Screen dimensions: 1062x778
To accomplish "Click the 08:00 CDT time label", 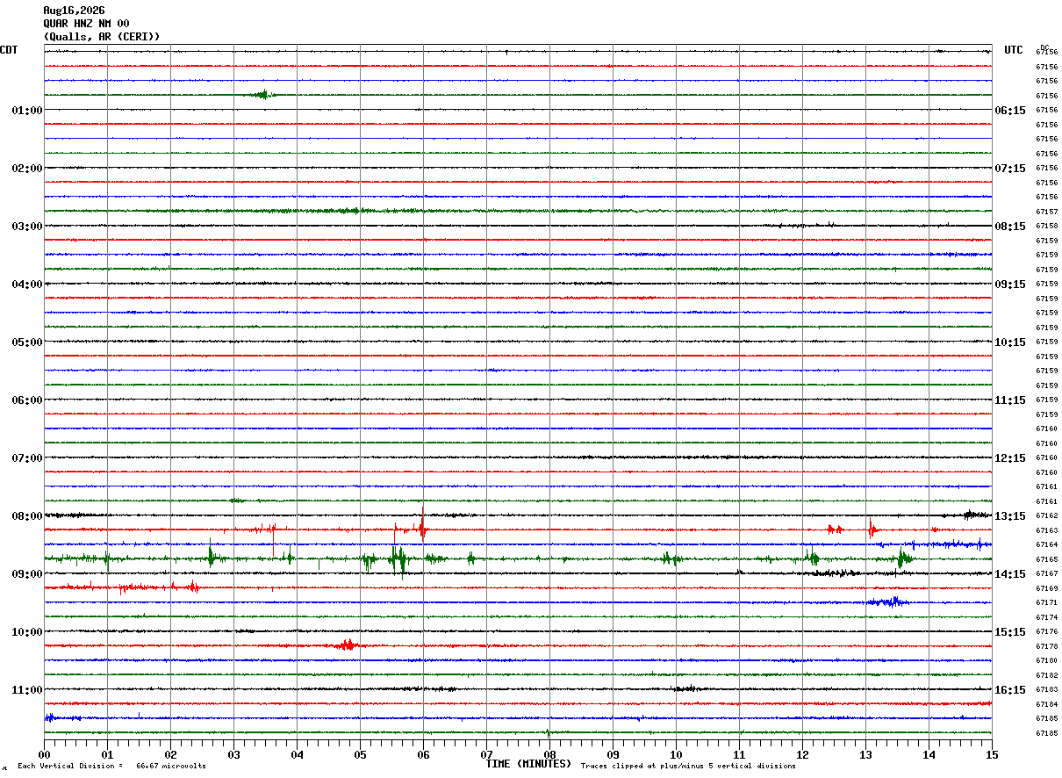I will point(27,516).
